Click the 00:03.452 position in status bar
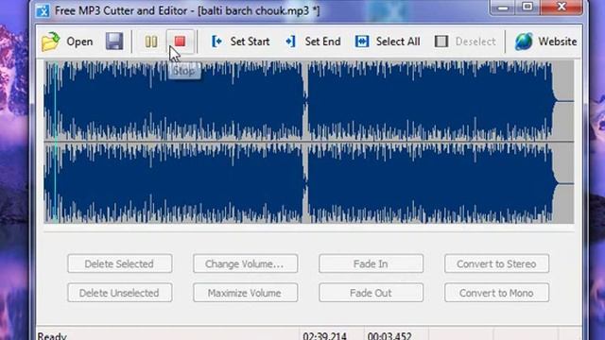Screen dimensions: 605x340 389,336
